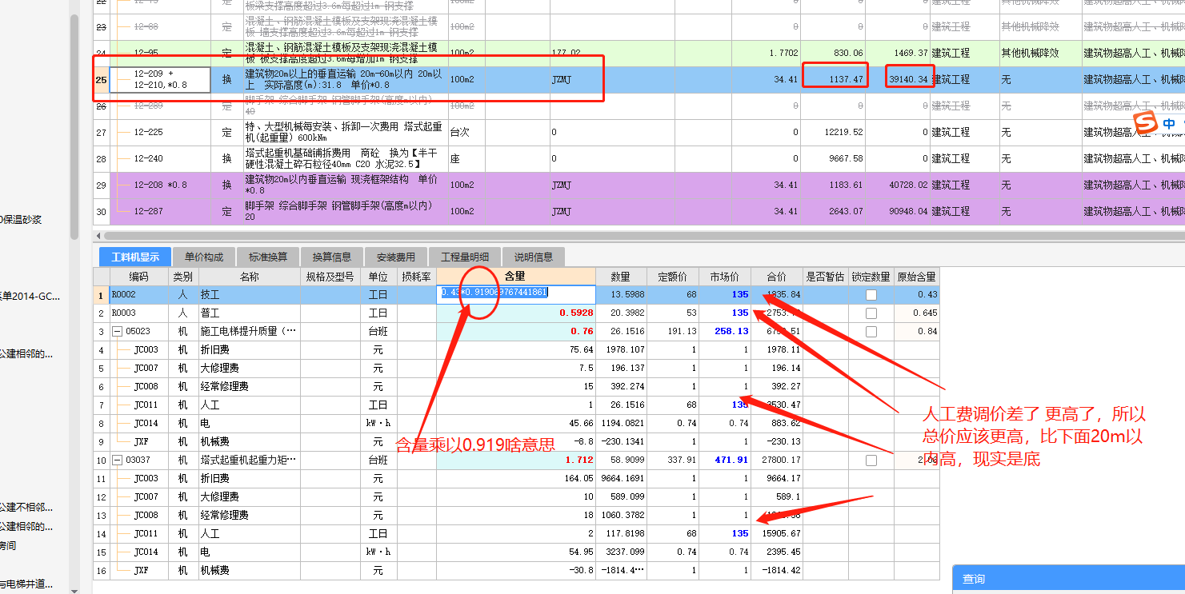This screenshot has height=594, width=1185.
Task: Click the 其他机械降效 cell in row 24
Action: pyautogui.click(x=1039, y=53)
